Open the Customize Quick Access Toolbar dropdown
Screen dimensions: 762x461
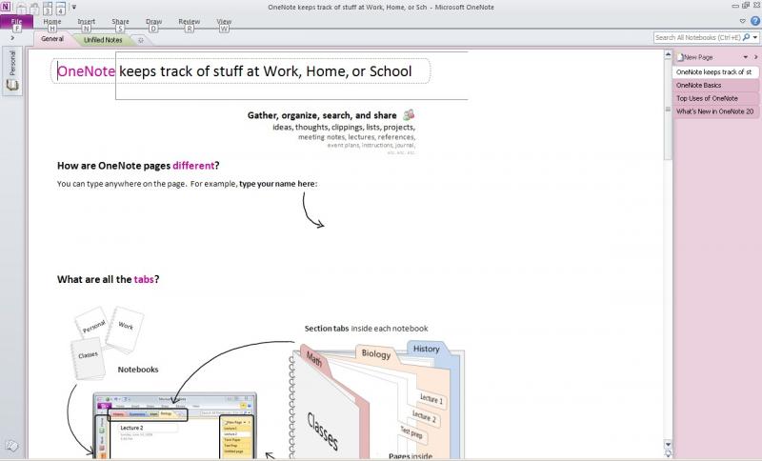click(74, 7)
